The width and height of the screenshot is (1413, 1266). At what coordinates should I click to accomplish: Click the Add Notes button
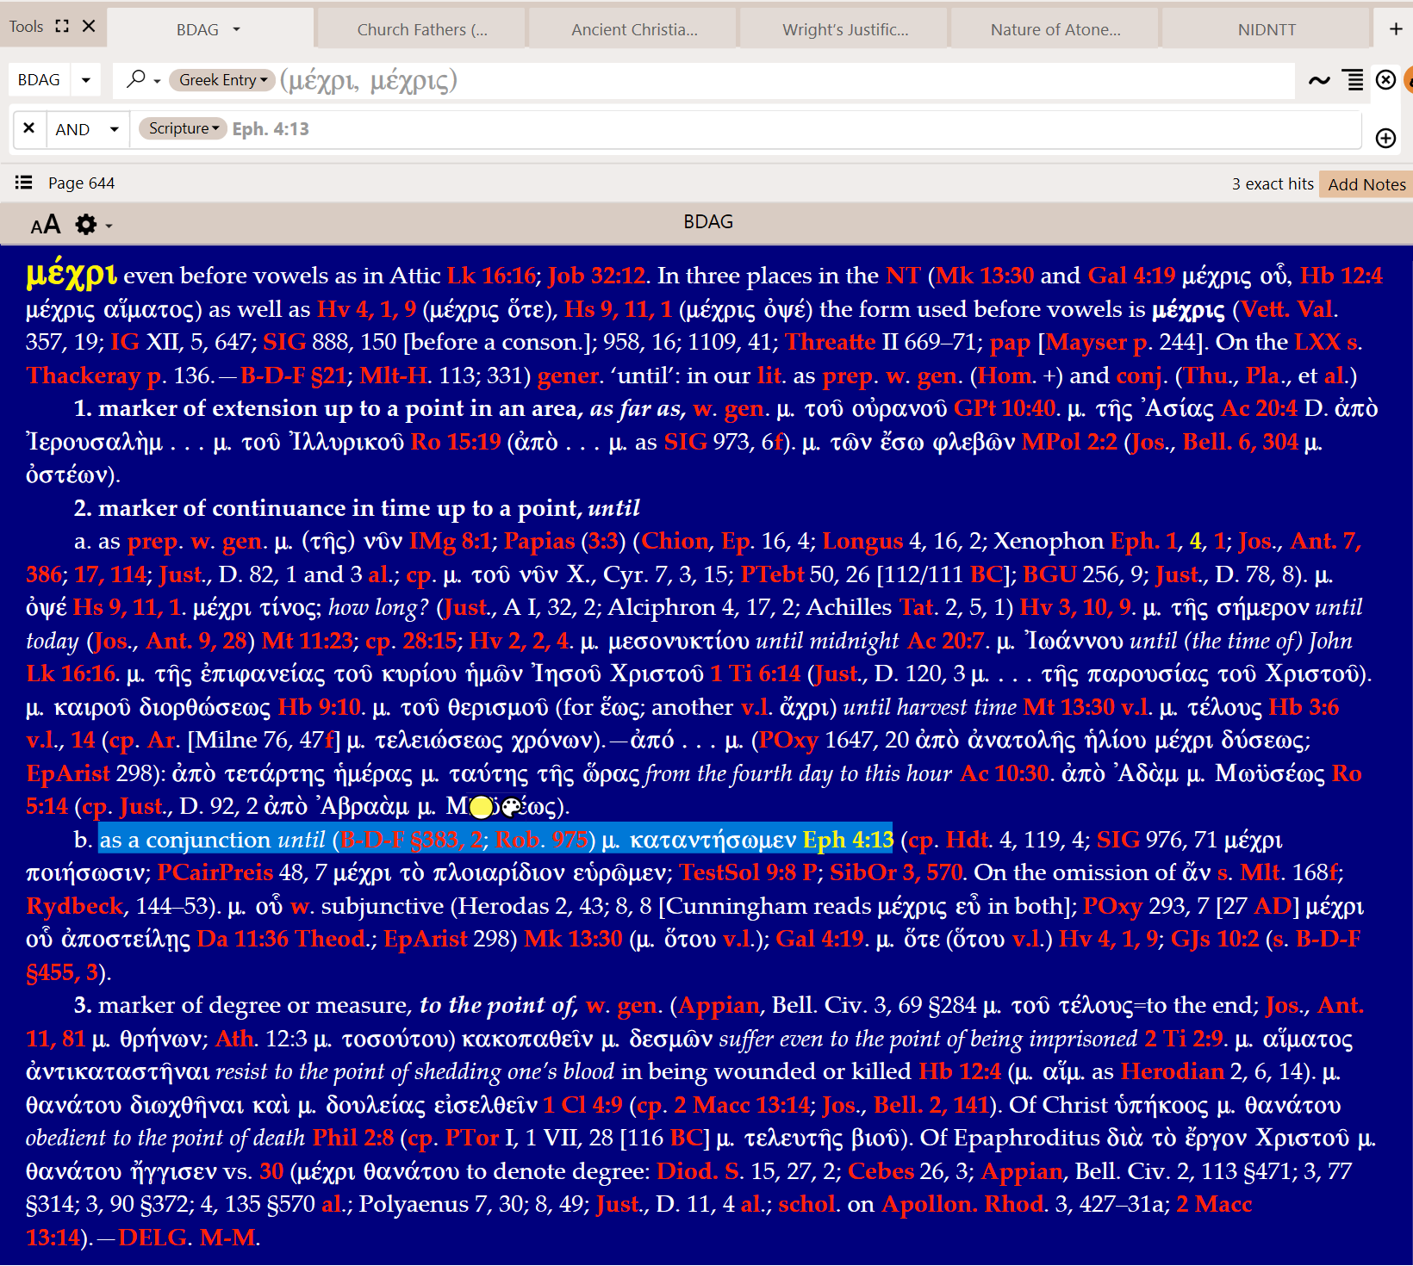pyautogui.click(x=1366, y=184)
